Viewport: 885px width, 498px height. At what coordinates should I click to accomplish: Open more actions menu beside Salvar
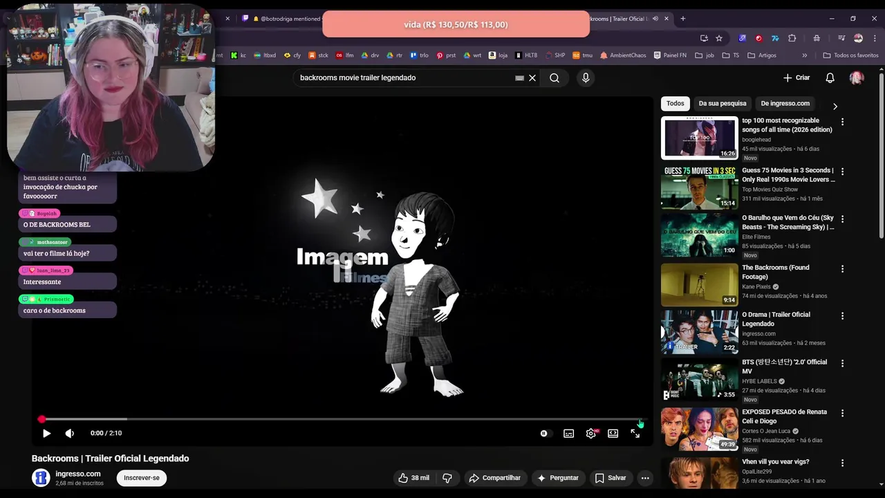click(x=645, y=478)
